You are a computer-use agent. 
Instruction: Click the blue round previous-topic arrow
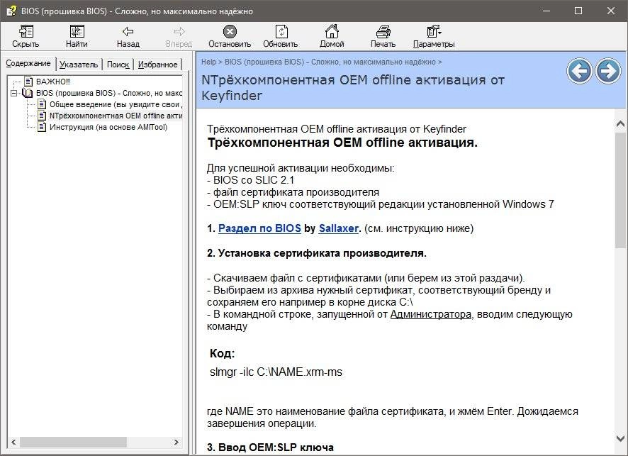click(x=579, y=72)
